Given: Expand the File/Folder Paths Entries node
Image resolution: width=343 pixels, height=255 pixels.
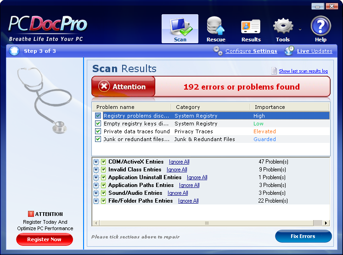Looking at the screenshot, I should point(96,201).
